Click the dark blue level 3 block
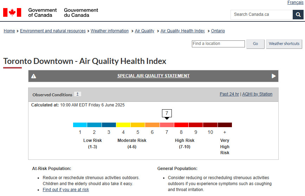This screenshot has height=196, width=305. click(x=109, y=125)
